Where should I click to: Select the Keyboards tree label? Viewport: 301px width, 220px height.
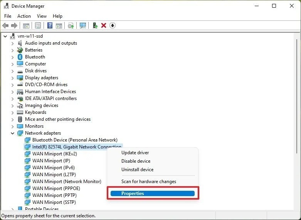click(36, 112)
